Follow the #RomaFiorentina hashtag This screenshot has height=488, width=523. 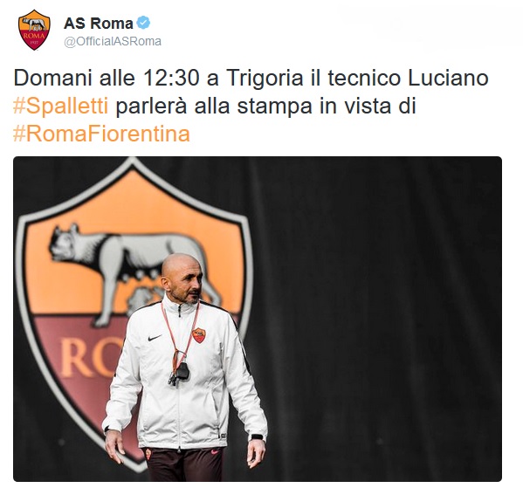101,134
